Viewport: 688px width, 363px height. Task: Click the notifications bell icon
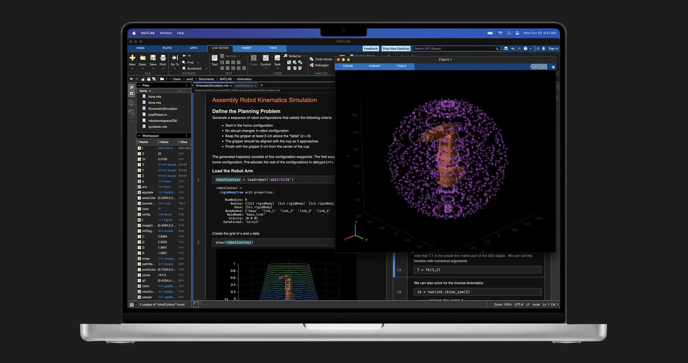[544, 49]
